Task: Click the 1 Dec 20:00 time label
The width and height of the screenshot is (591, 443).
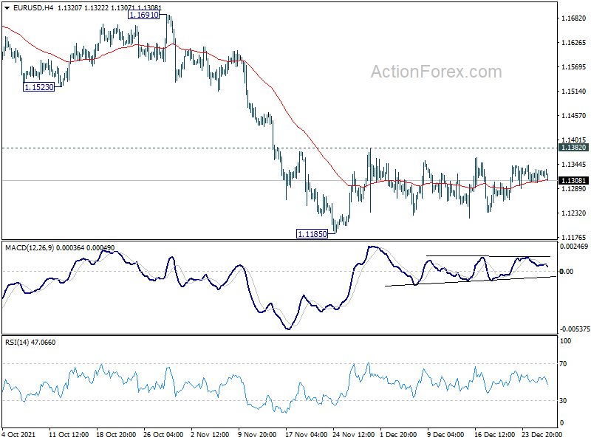Action: tap(398, 434)
